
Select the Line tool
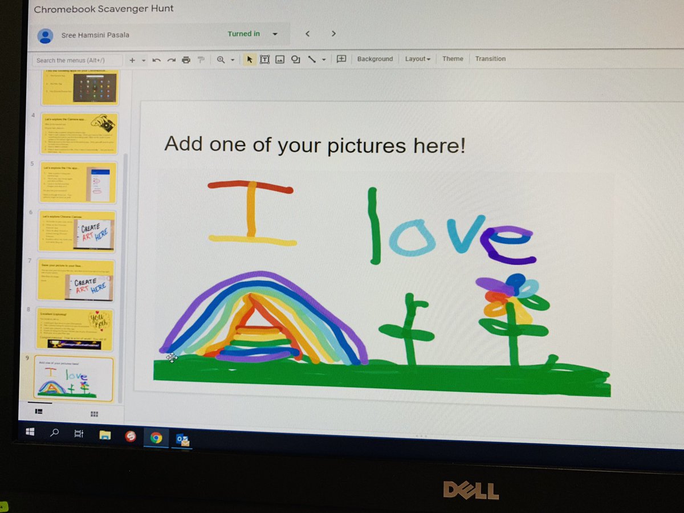tap(312, 59)
